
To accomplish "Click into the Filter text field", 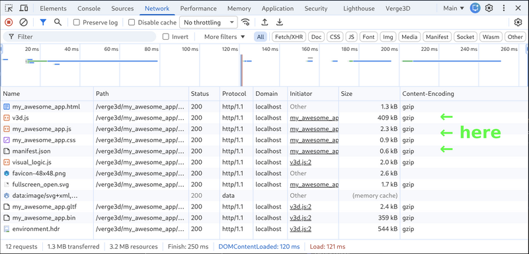I will click(79, 37).
